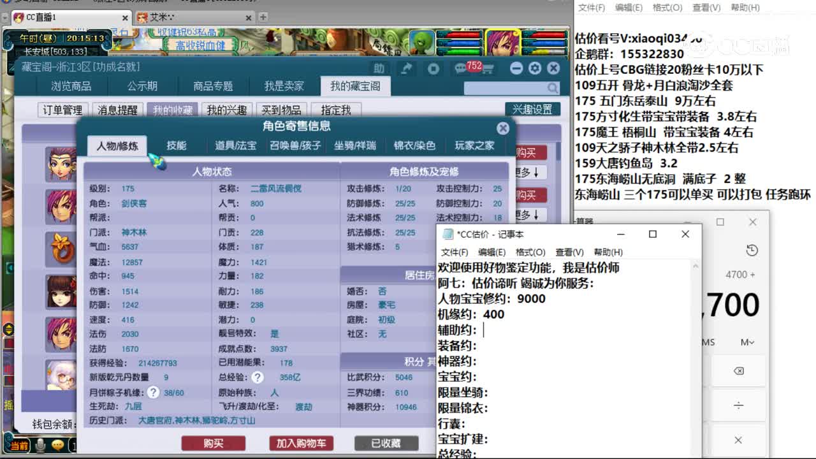Select the 公示期 tab in 藏宝阁
This screenshot has width=816, height=459.
tap(142, 85)
